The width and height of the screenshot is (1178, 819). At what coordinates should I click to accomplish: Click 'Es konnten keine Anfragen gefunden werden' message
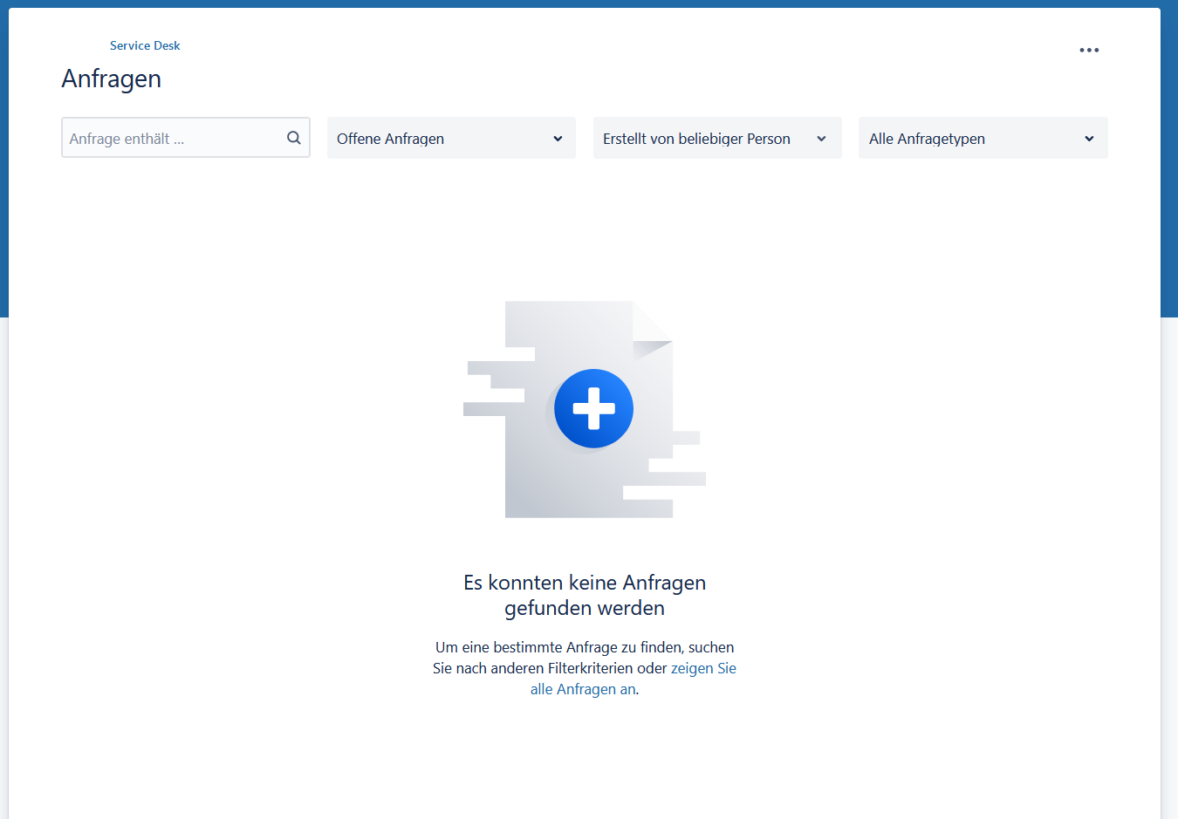coord(585,595)
